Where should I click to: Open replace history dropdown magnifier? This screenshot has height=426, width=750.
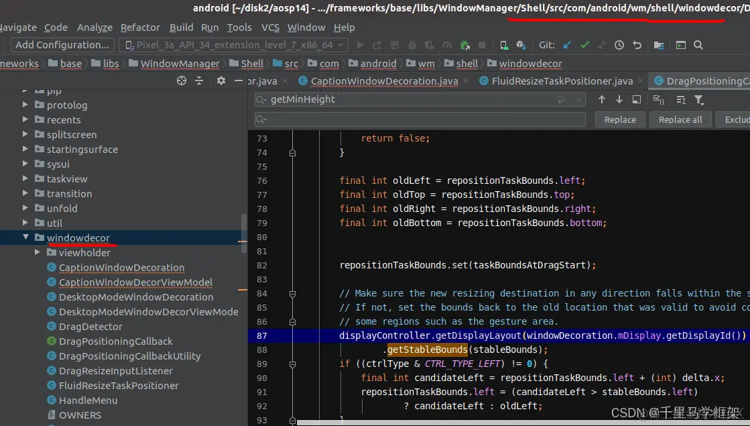[x=261, y=119]
